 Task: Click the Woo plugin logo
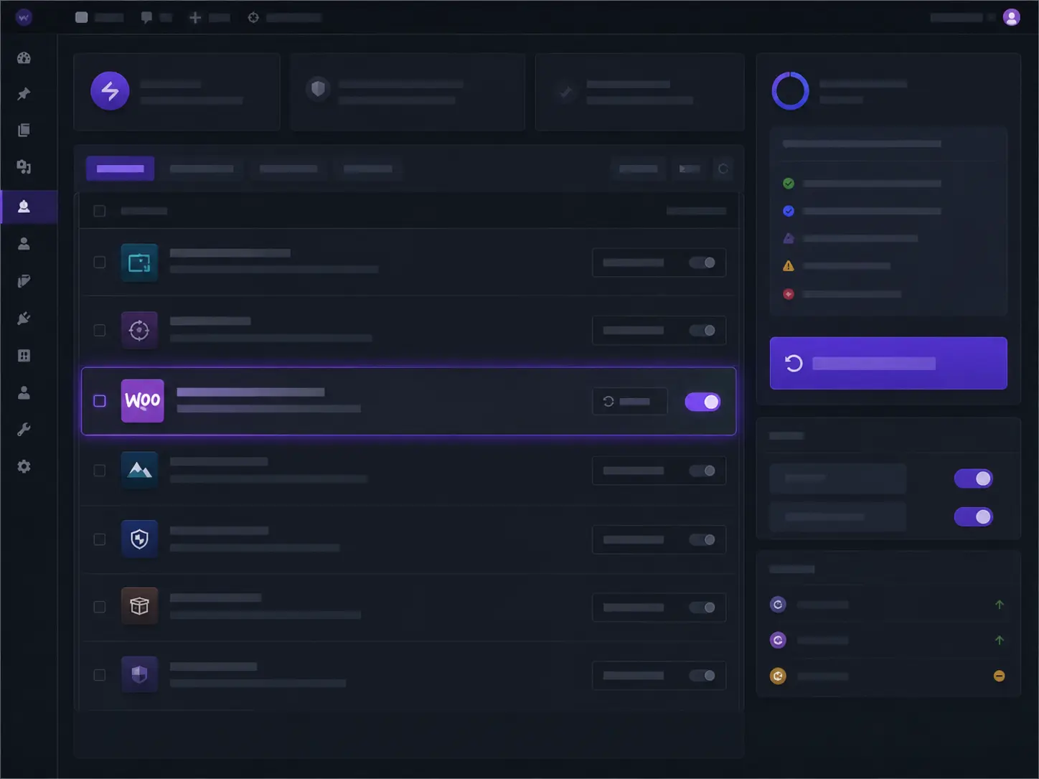(x=142, y=400)
